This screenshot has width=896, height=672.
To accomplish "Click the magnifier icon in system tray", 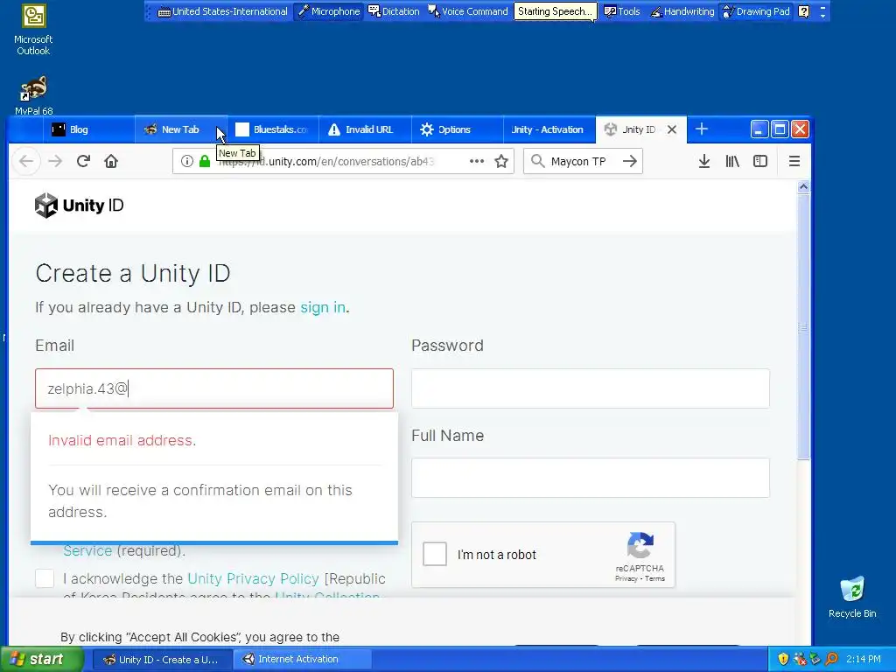I will tap(831, 659).
